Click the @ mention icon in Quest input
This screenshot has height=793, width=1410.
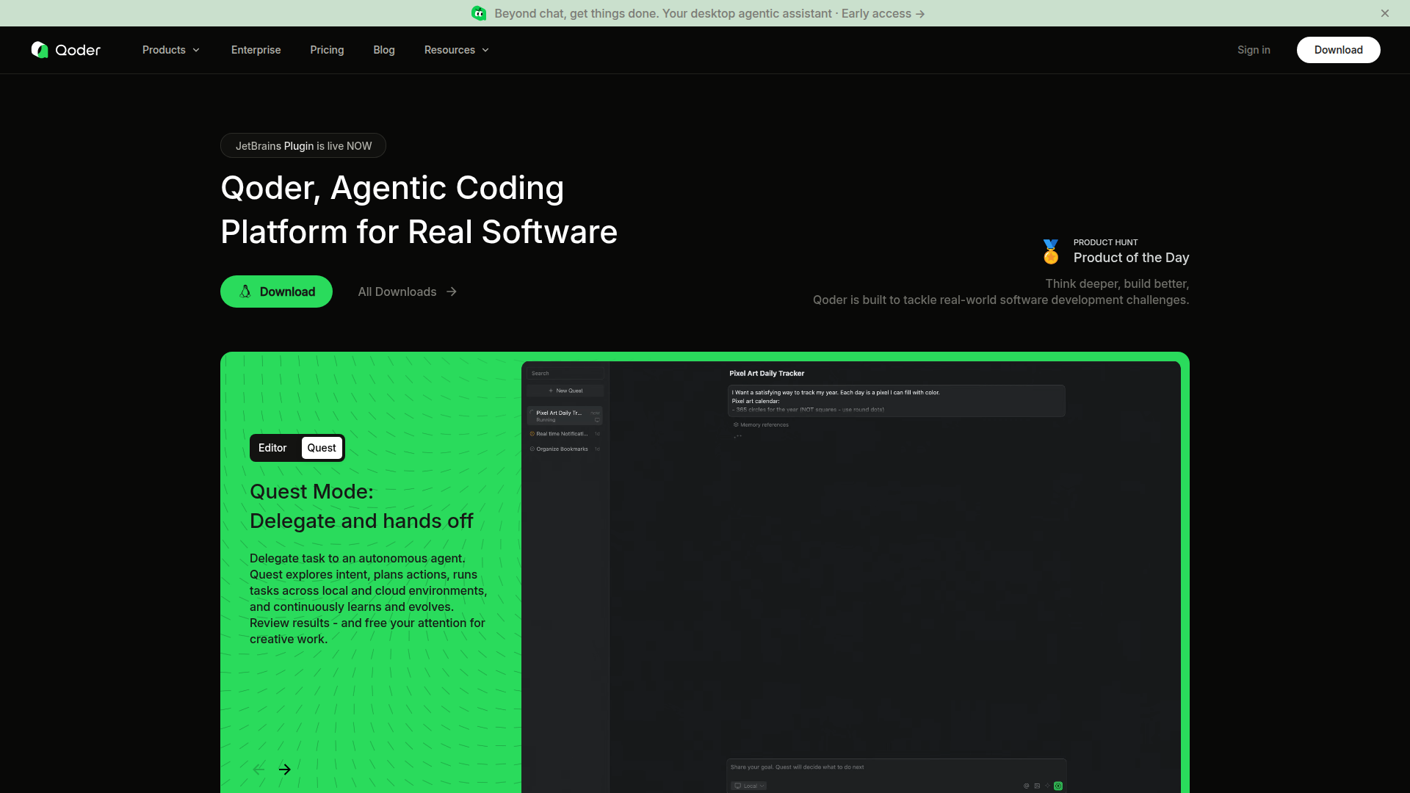tap(1026, 786)
